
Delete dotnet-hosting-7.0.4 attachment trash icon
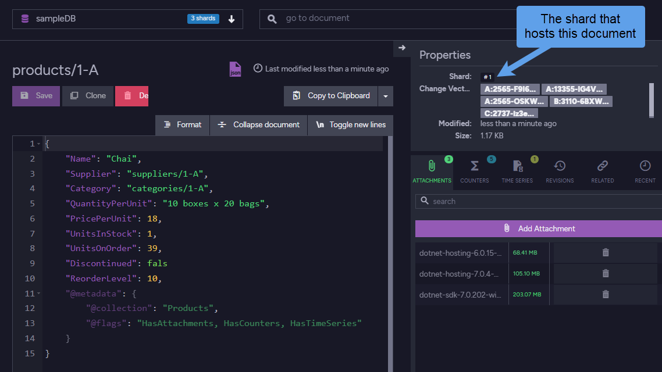(x=606, y=273)
